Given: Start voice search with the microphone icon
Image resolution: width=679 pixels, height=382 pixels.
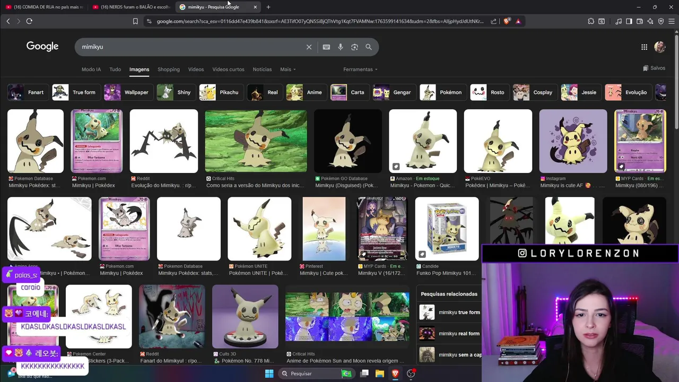Looking at the screenshot, I should [341, 47].
